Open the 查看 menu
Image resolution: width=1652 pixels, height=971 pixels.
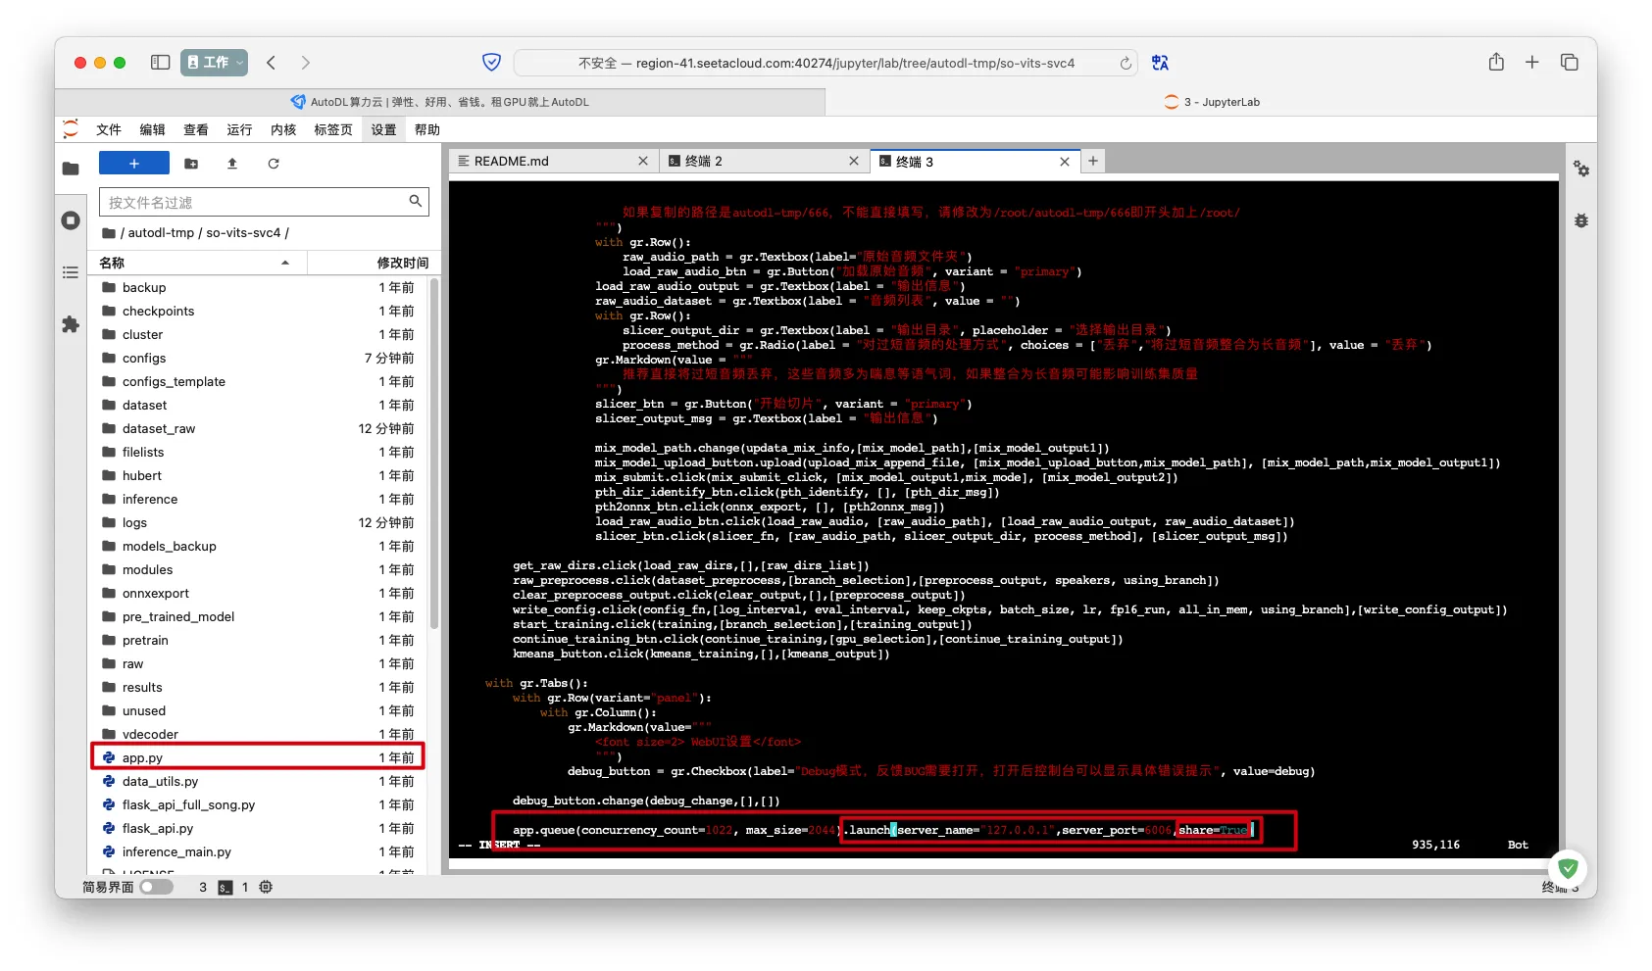click(x=196, y=129)
